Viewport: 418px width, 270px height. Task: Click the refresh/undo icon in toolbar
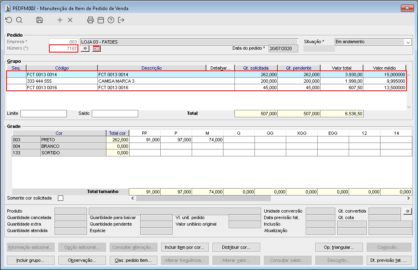pyautogui.click(x=9, y=20)
